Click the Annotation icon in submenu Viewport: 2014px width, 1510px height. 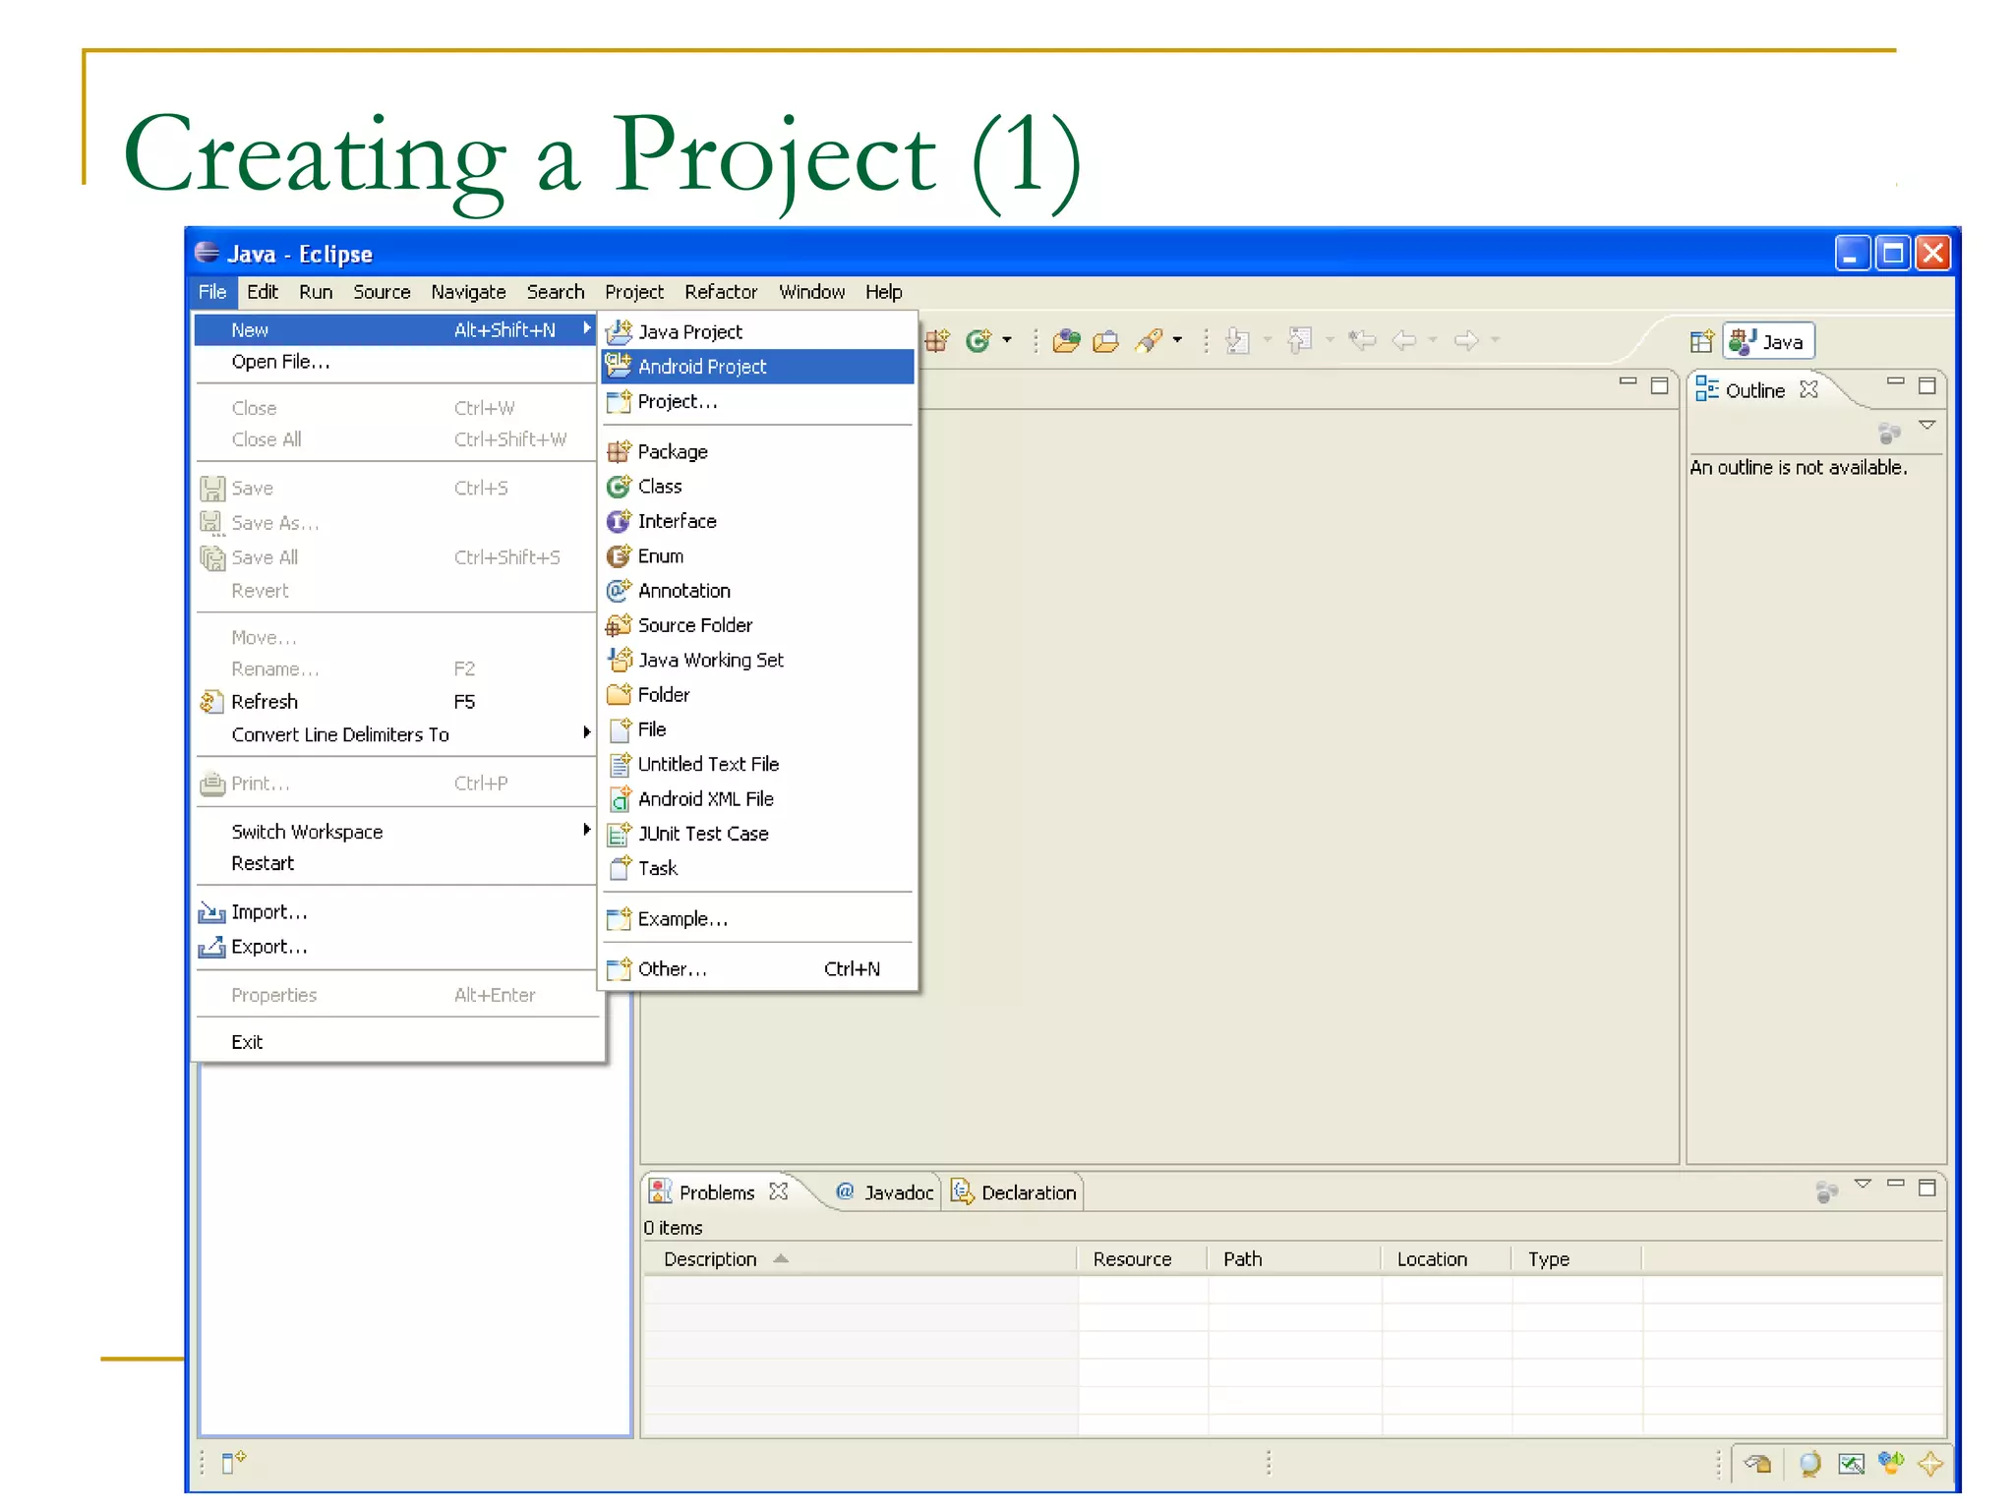619,591
